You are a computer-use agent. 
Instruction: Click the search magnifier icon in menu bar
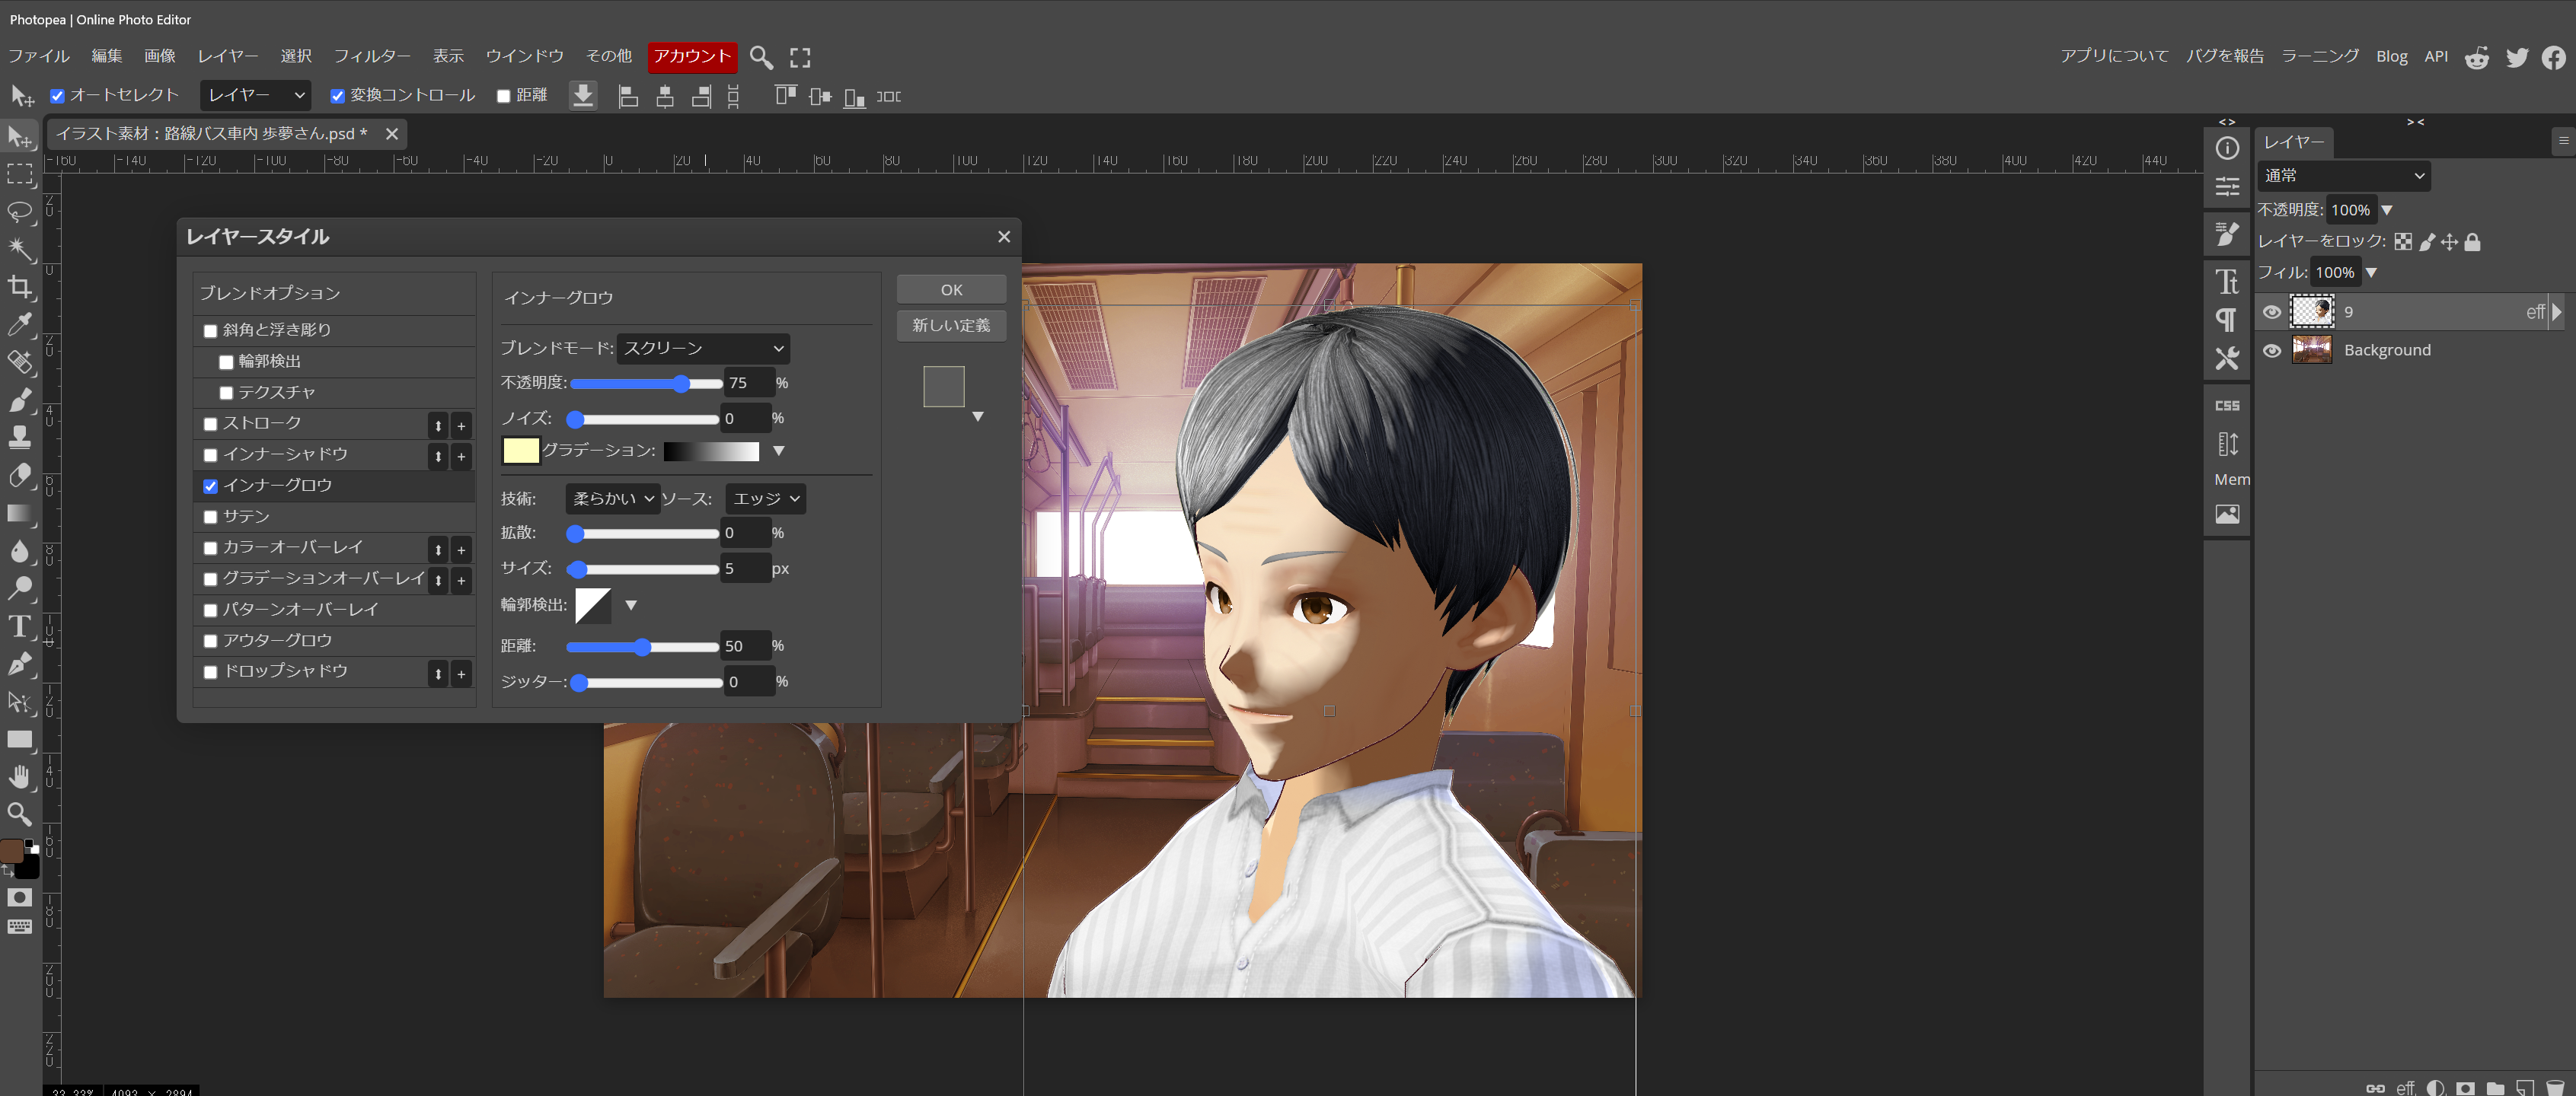point(761,57)
